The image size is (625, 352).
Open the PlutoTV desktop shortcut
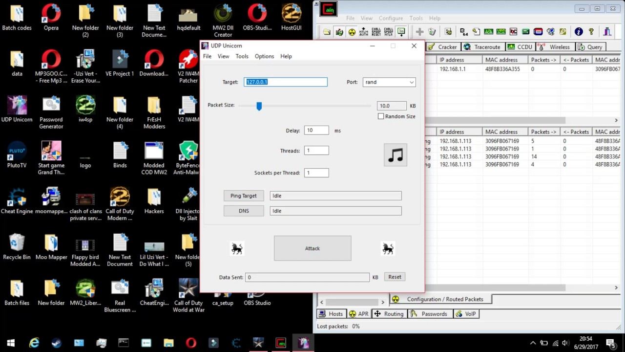click(x=17, y=155)
